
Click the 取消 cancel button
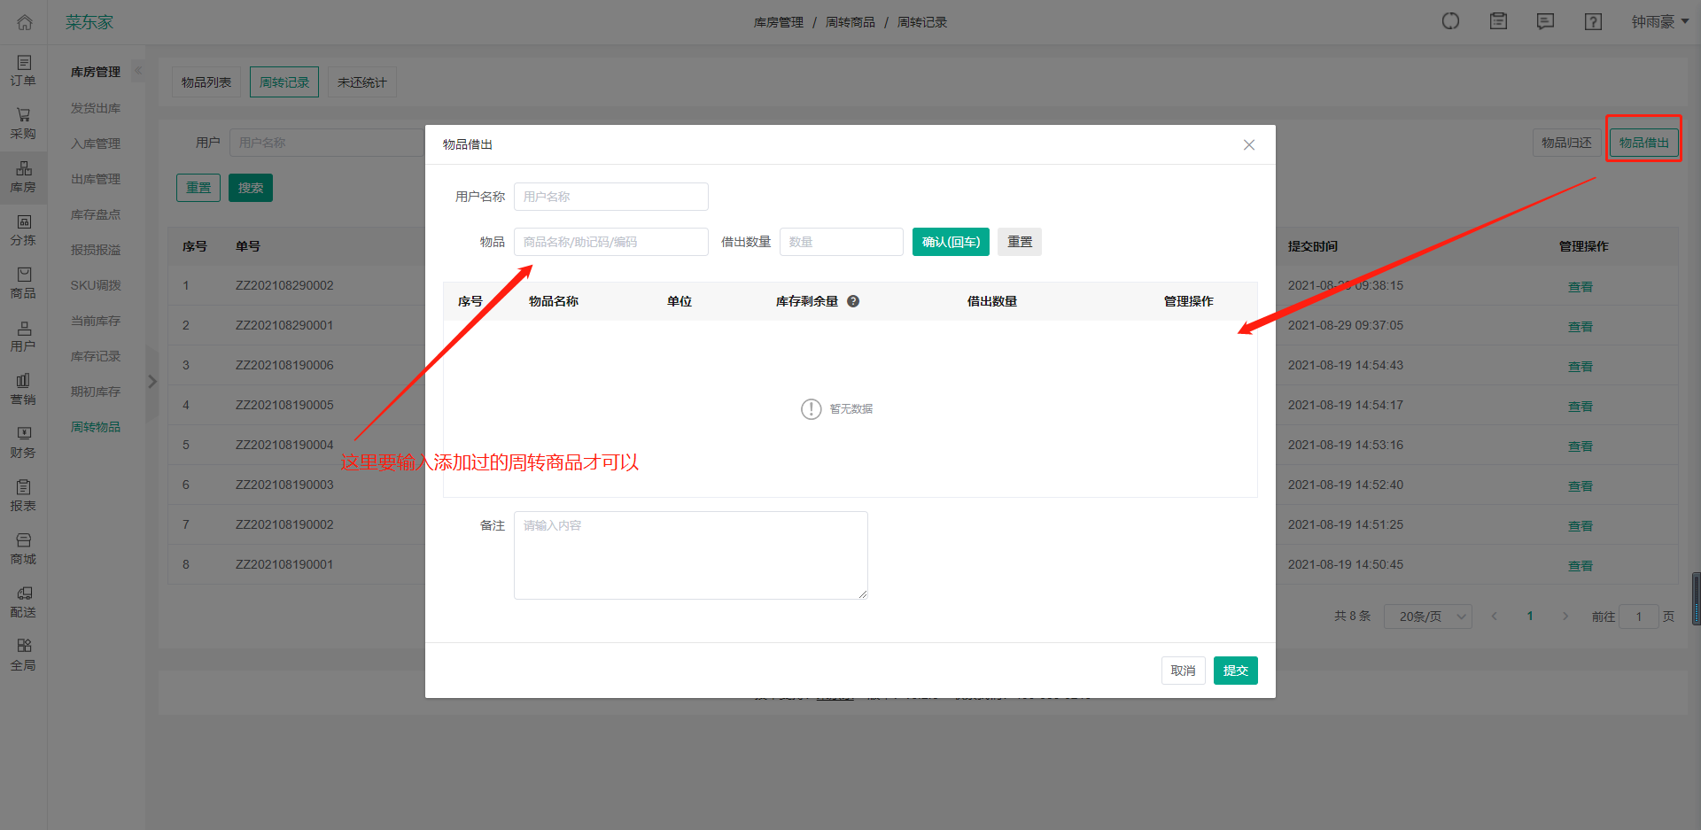(x=1183, y=671)
